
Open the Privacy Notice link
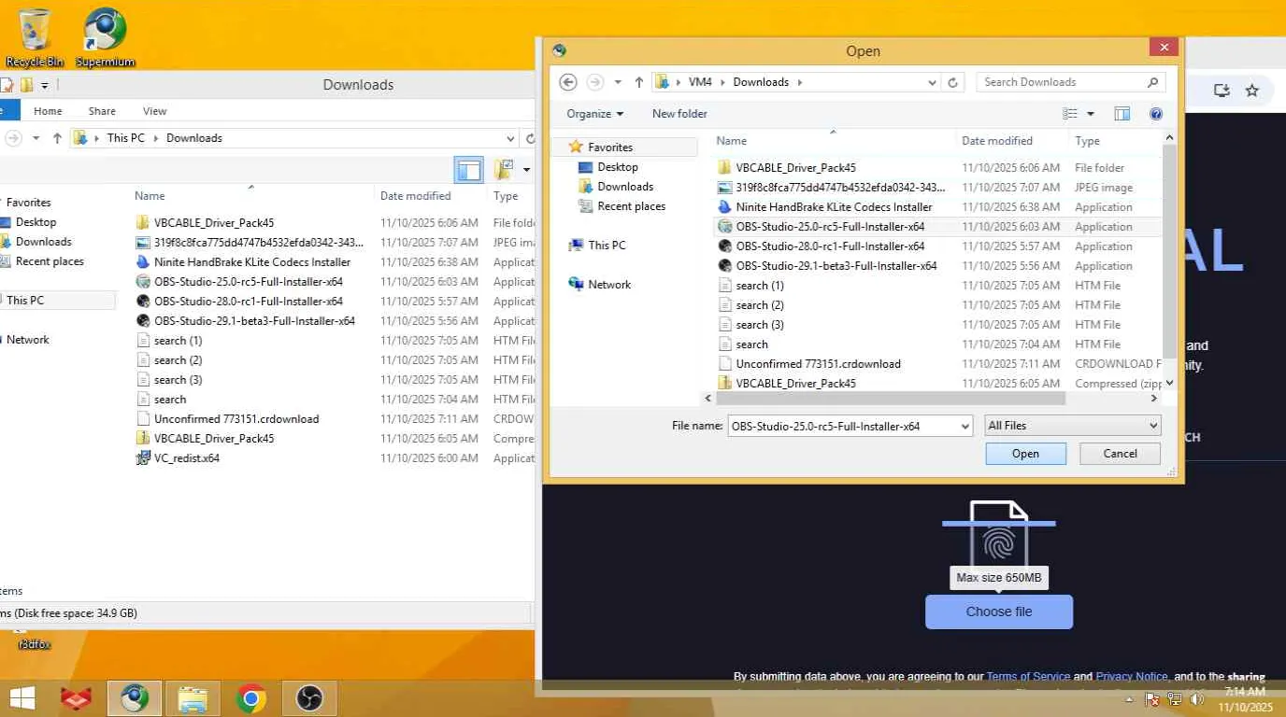click(1132, 677)
